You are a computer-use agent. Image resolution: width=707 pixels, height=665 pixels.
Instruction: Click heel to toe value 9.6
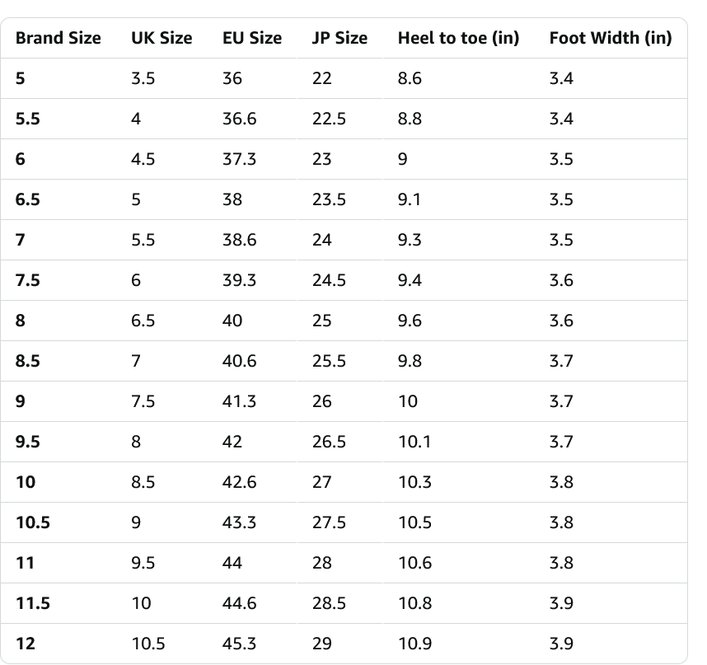point(410,321)
